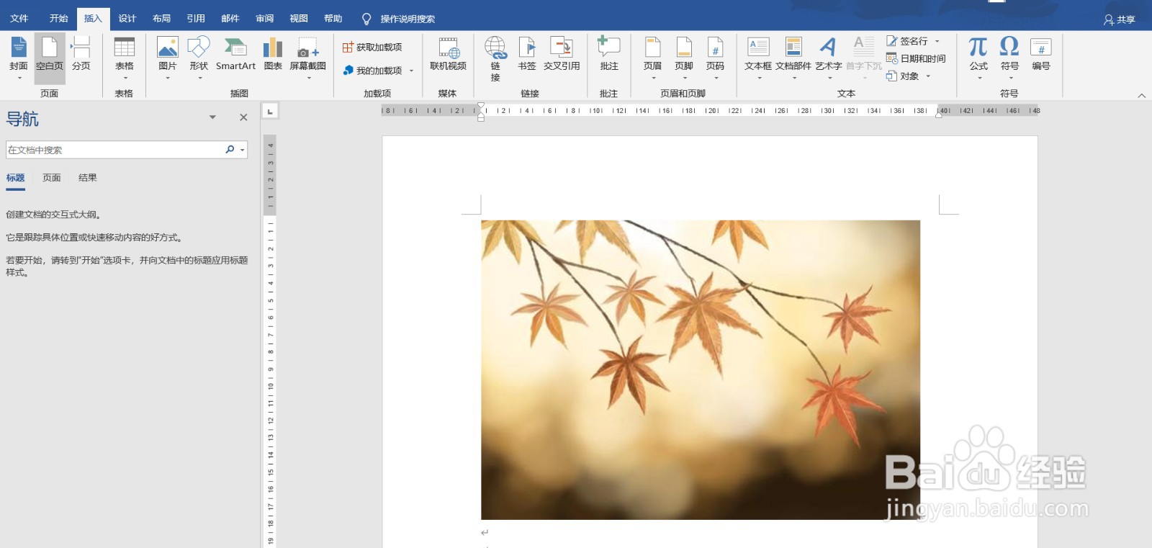This screenshot has height=548, width=1152.
Task: Insert a page break (分页)
Action: (x=81, y=54)
